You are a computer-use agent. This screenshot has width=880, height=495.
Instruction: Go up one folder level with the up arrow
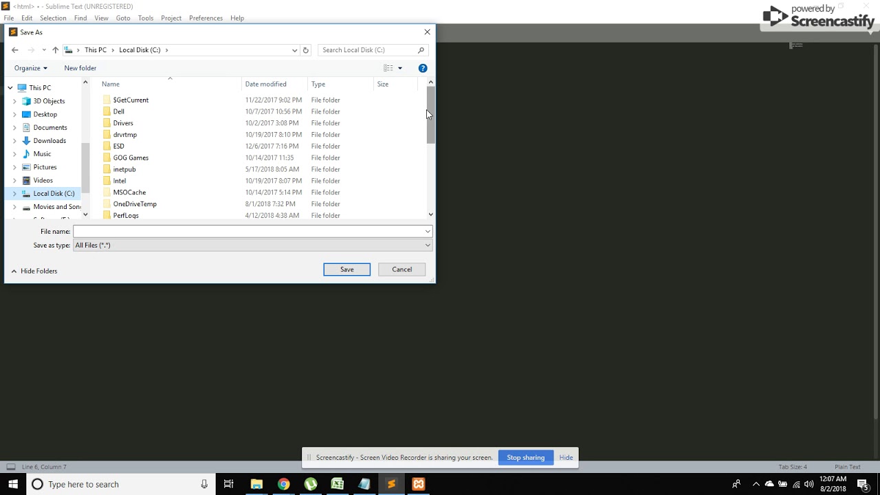[56, 50]
